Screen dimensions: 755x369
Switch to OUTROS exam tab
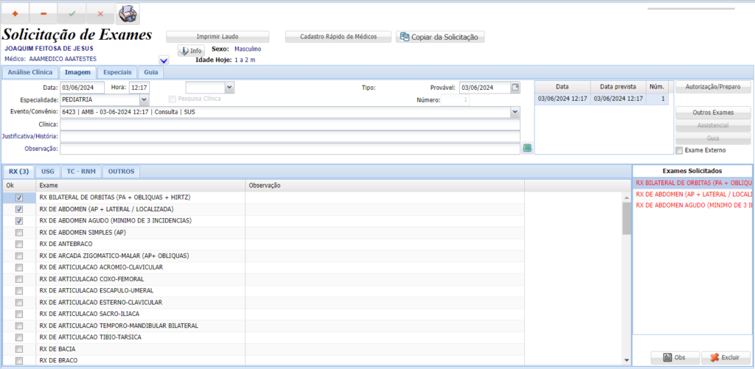point(121,172)
